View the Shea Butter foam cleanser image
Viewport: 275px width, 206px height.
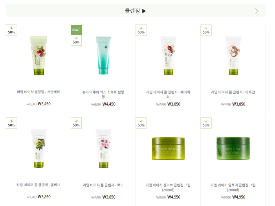tap(169, 56)
